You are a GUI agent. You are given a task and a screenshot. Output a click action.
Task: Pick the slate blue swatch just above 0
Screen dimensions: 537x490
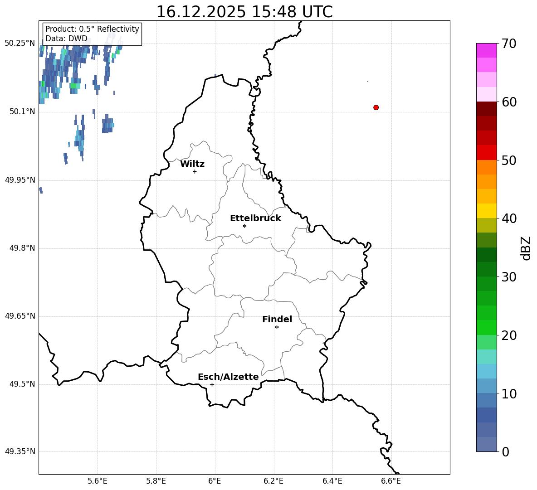tap(486, 444)
